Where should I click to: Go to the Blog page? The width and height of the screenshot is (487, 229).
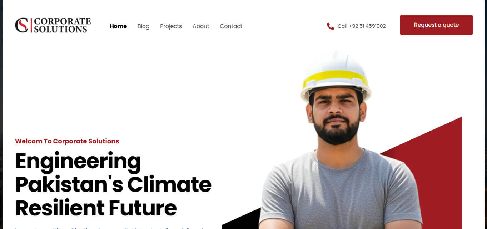(143, 26)
